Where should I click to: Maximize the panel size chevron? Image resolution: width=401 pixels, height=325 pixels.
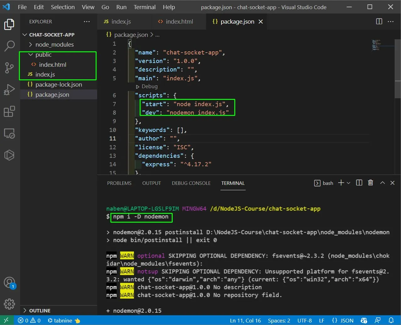tap(382, 183)
